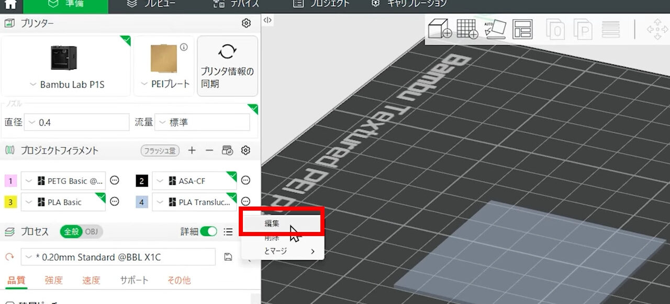
Task: Click the arrange all objects icon
Action: point(523,29)
